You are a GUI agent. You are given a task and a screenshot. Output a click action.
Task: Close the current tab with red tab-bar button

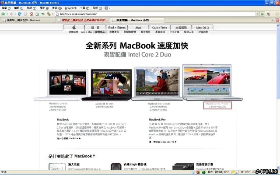(277, 20)
